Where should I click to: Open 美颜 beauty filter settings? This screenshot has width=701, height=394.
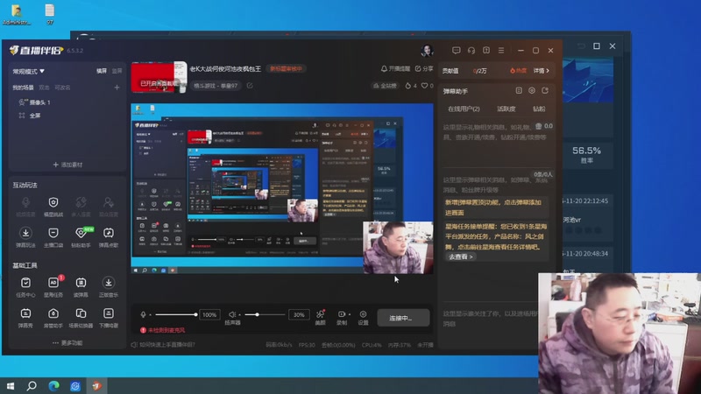click(x=320, y=317)
